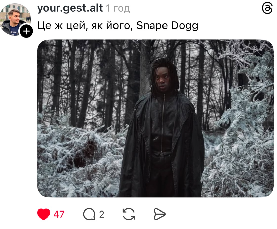Share the post via paper plane icon
The width and height of the screenshot is (277, 229).
click(x=159, y=214)
